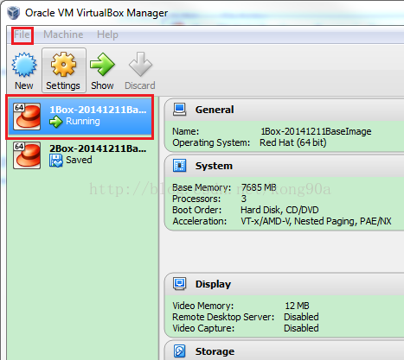
Task: Click the 7685 MB base memory value
Action: 259,187
